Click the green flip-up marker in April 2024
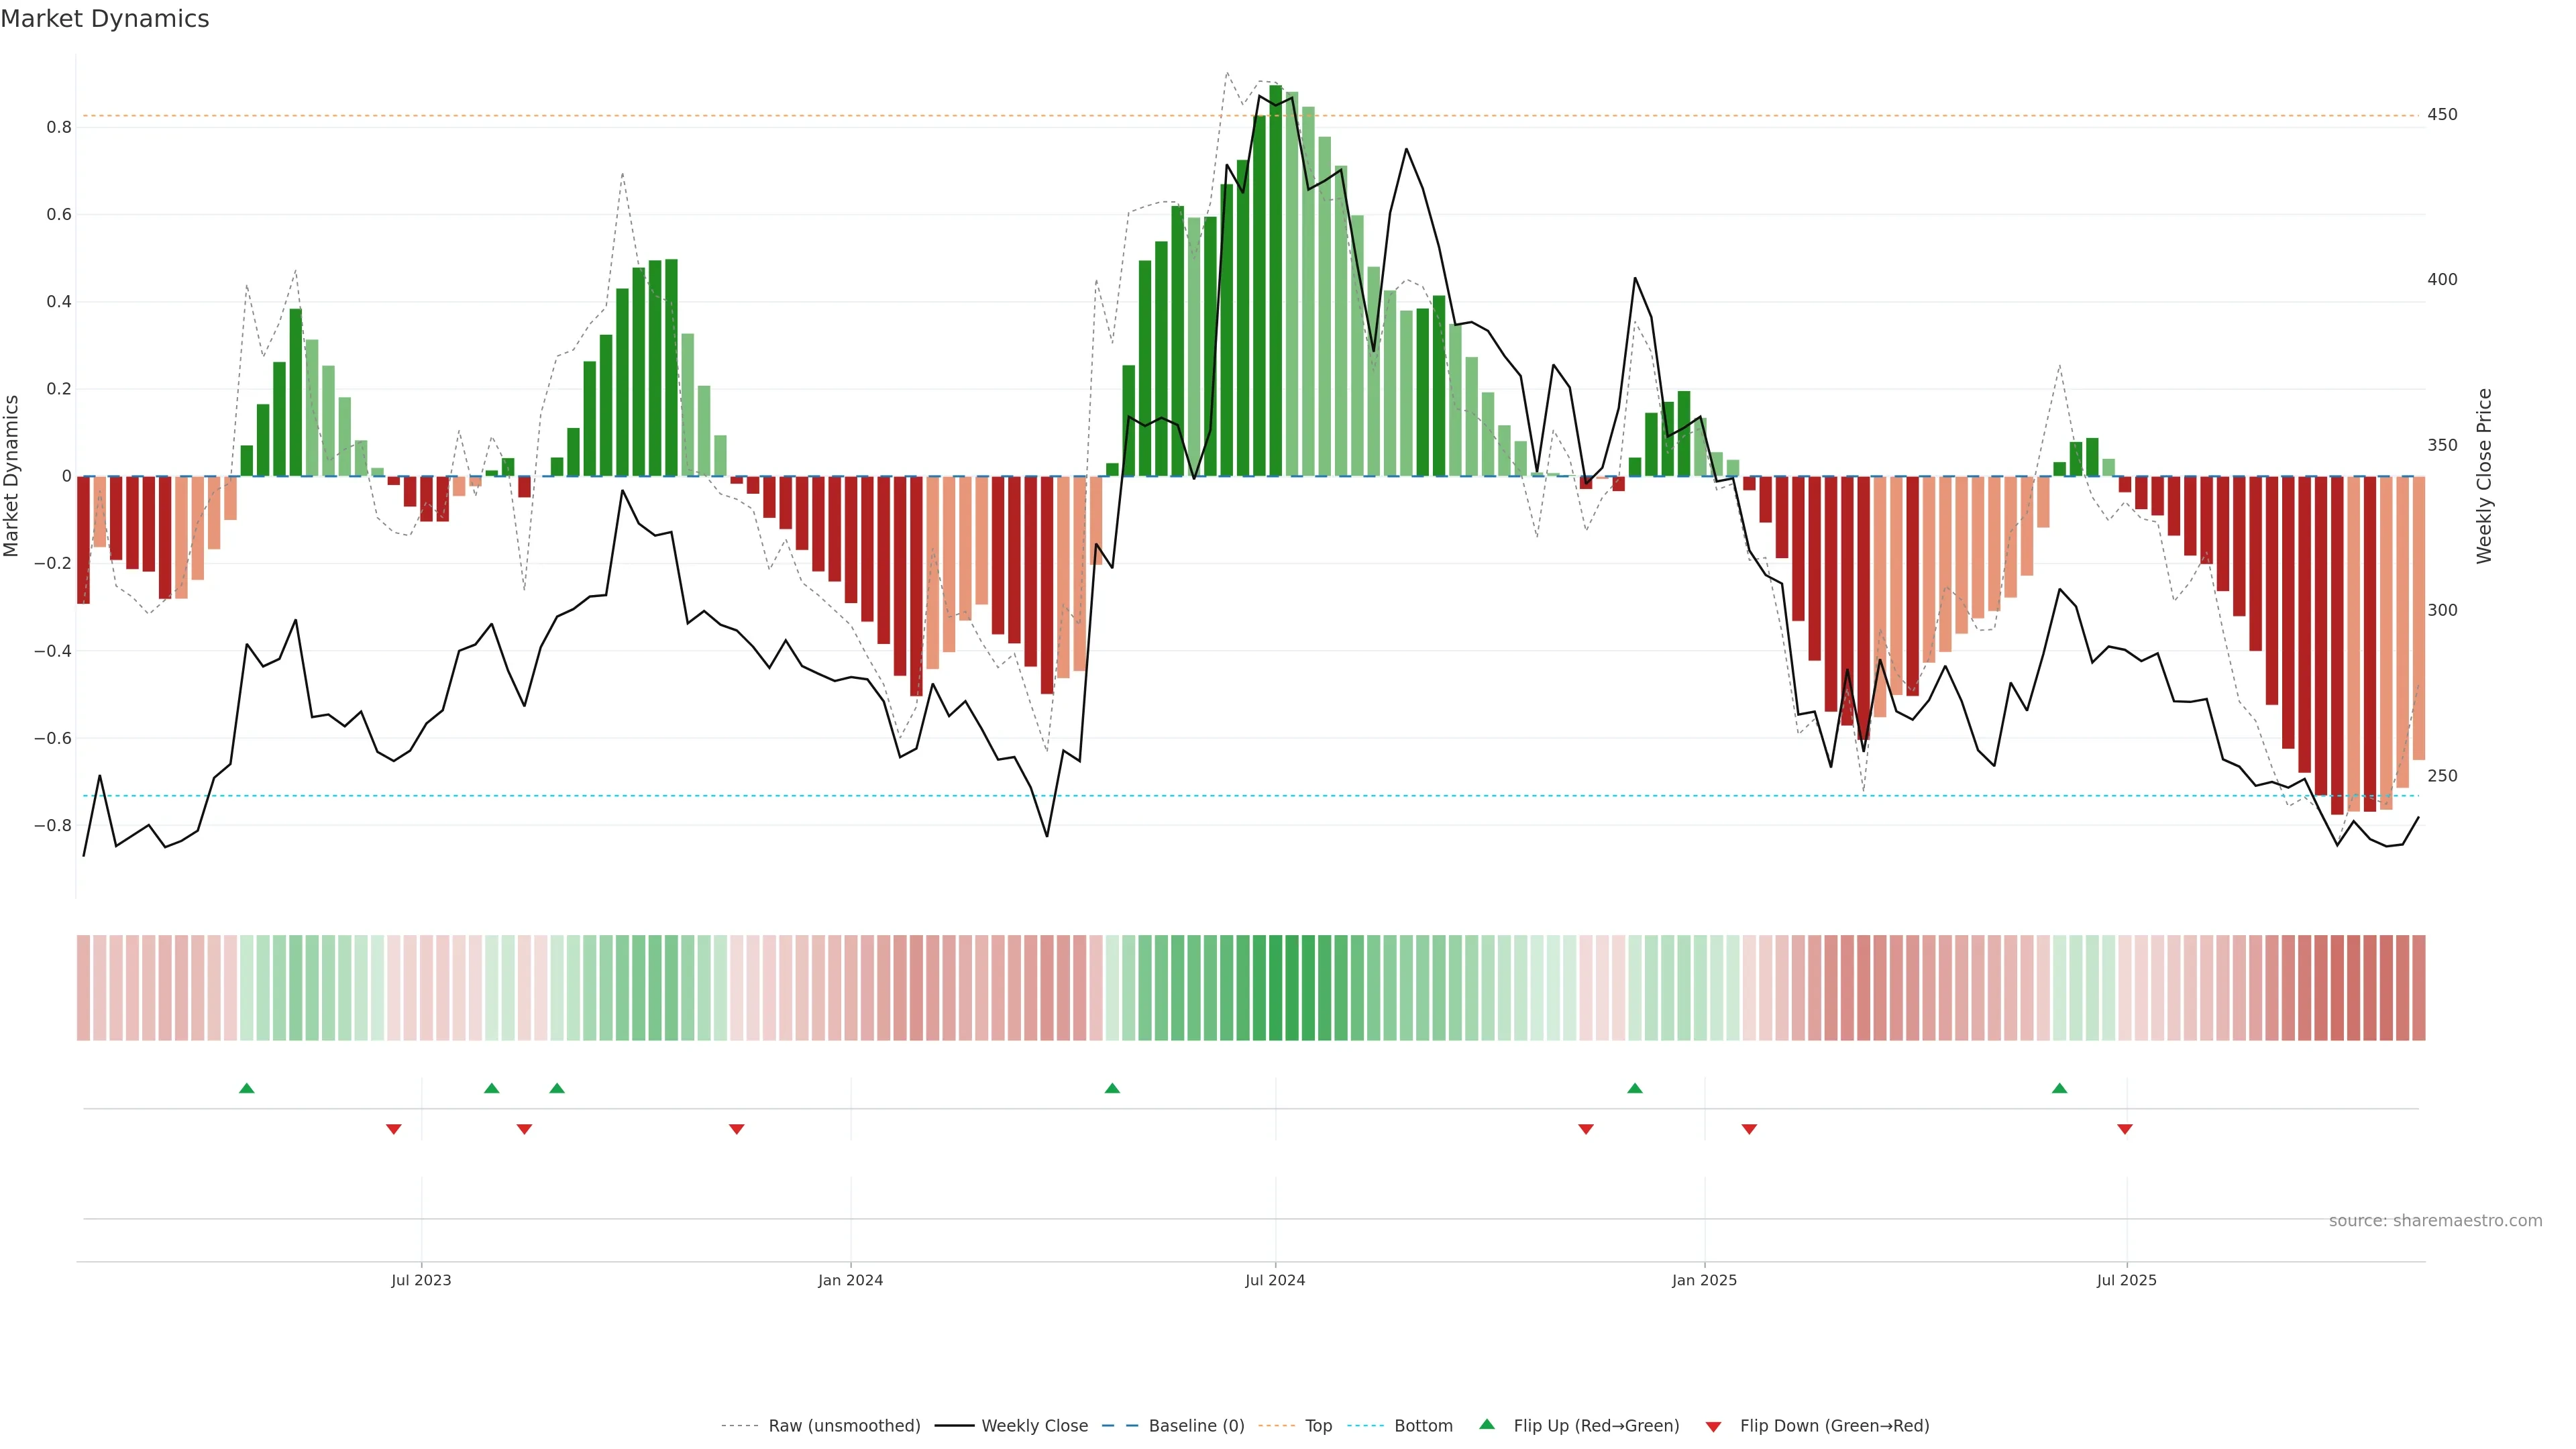Screen dimensions: 2576x1449 [1112, 1088]
